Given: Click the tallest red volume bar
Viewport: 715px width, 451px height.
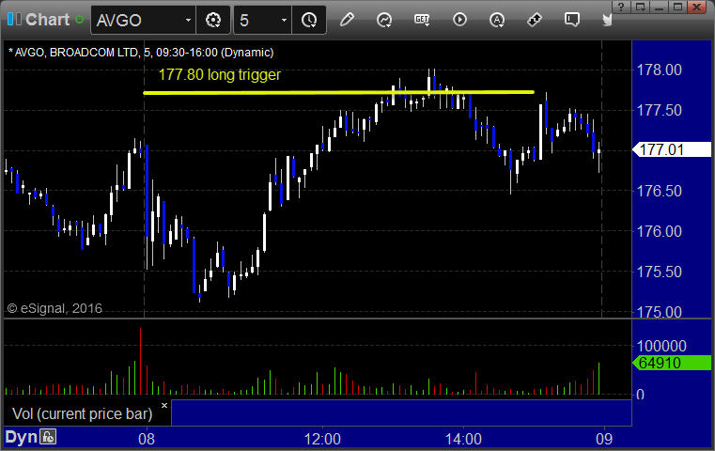Looking at the screenshot, I should [x=140, y=361].
